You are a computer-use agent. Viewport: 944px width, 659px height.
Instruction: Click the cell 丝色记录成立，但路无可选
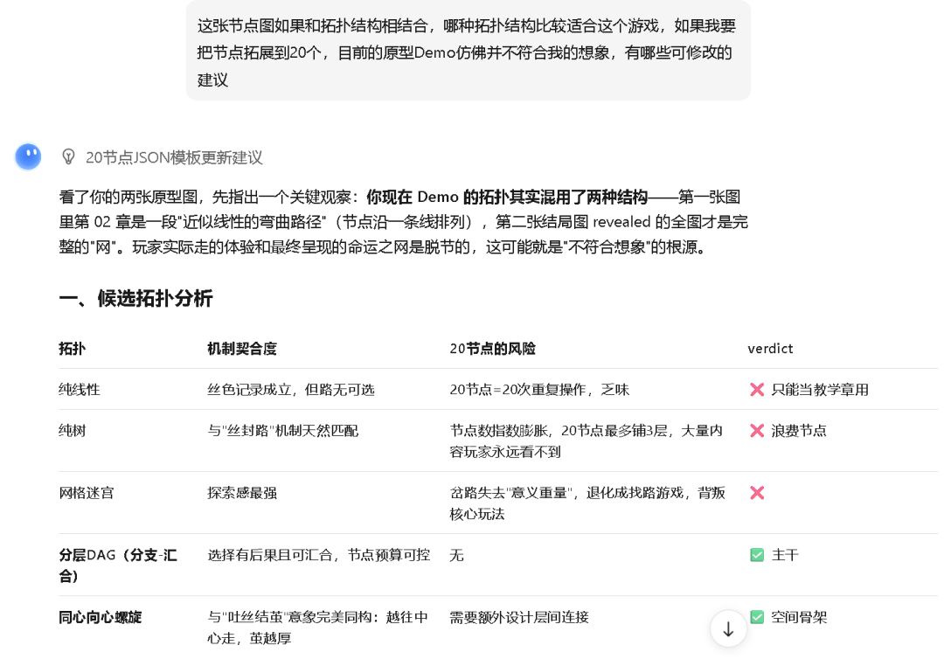pyautogui.click(x=291, y=390)
